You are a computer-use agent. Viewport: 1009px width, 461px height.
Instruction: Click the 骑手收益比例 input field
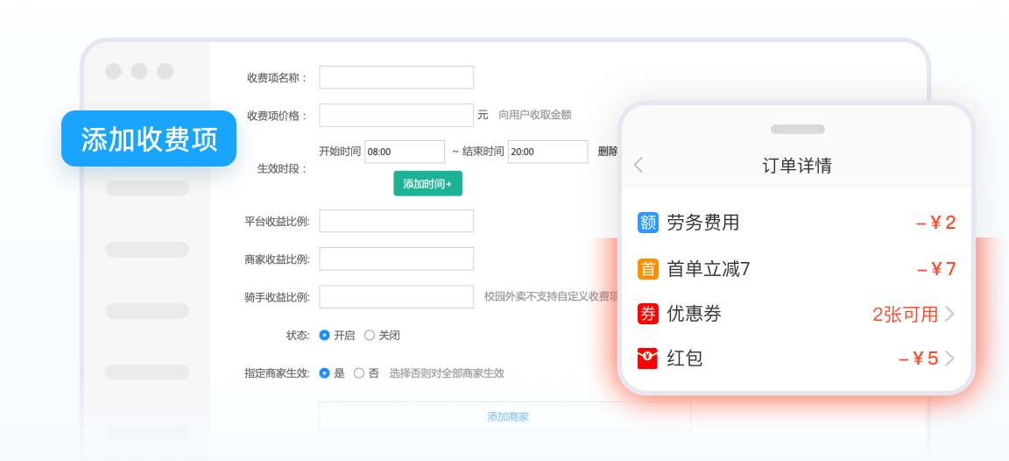pyautogui.click(x=397, y=297)
